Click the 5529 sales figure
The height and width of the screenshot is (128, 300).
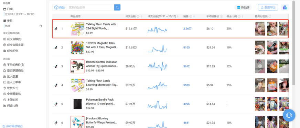click(186, 85)
